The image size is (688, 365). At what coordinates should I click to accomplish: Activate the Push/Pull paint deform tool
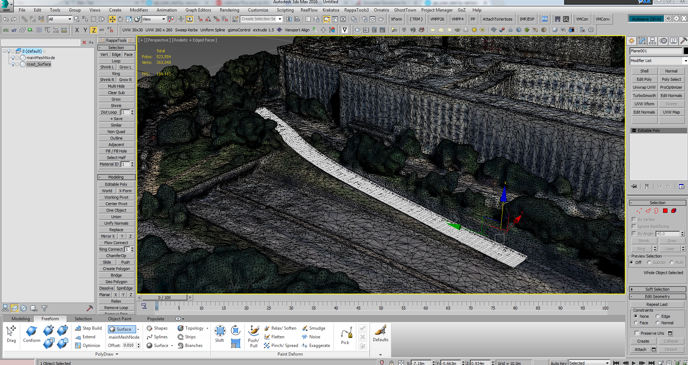coord(254,336)
